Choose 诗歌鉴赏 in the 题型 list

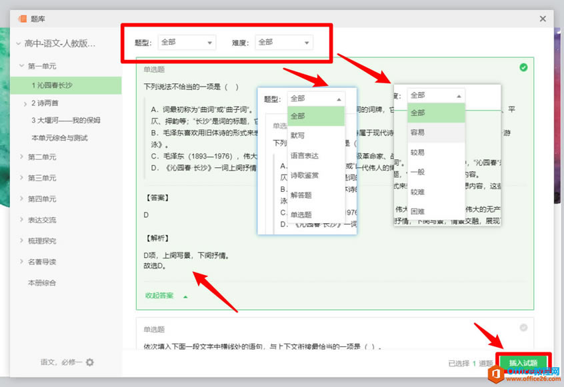pyautogui.click(x=316, y=175)
